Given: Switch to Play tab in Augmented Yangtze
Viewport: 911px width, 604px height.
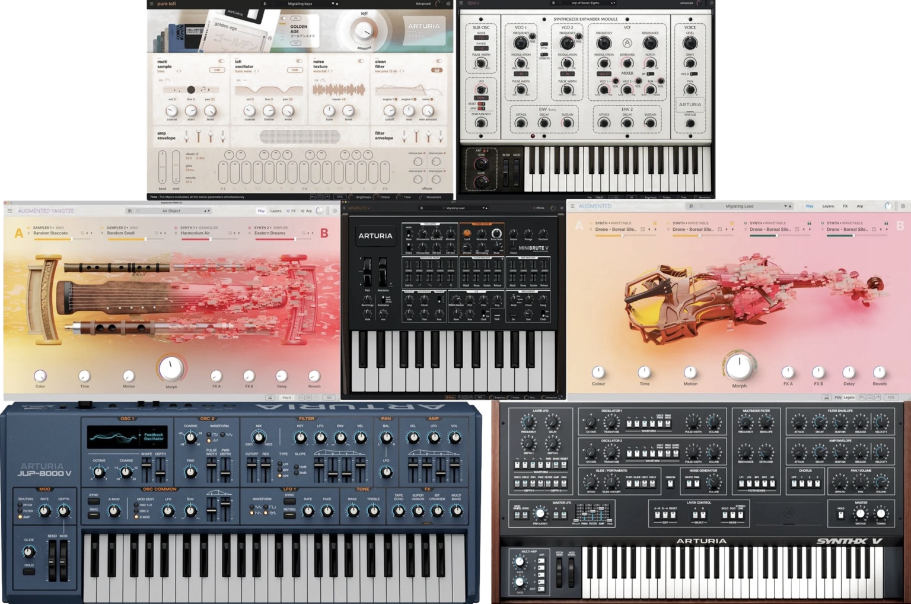Looking at the screenshot, I should coord(261,211).
